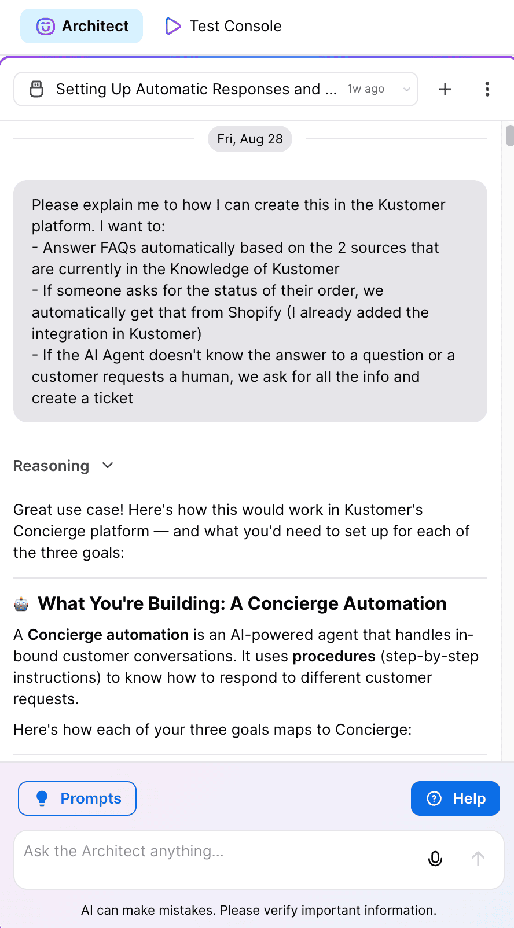Open the conversation selector dropdown arrow

(406, 89)
